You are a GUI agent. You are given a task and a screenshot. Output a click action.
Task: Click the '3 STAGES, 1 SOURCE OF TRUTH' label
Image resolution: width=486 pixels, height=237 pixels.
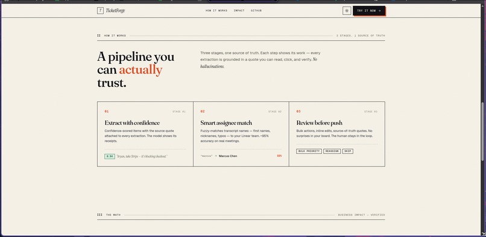click(361, 36)
